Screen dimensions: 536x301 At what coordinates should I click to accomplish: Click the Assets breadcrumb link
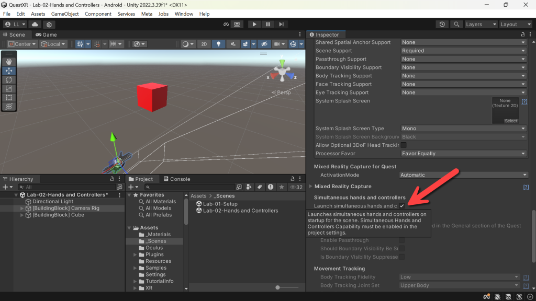[x=198, y=196]
